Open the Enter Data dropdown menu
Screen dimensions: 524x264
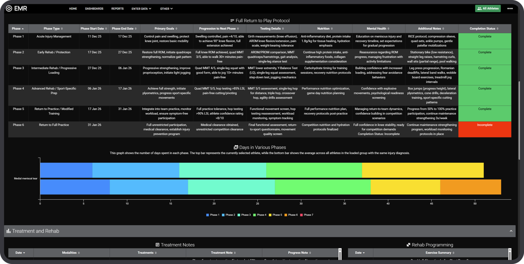coord(142,9)
